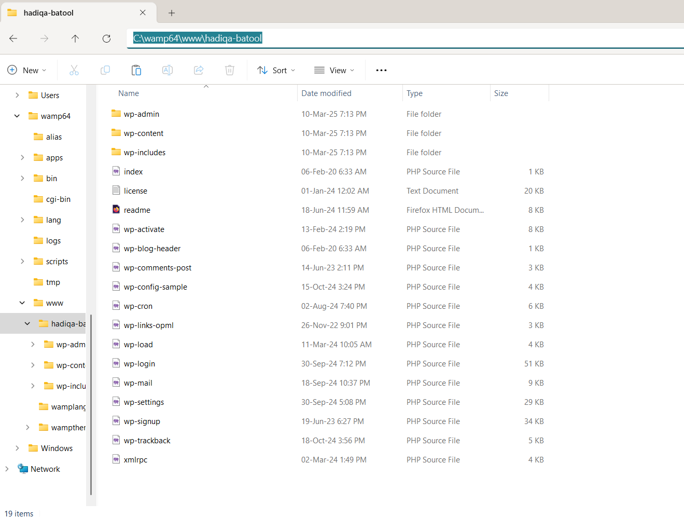
Task: Select the wampthemes folder in tree
Action: tap(62, 427)
